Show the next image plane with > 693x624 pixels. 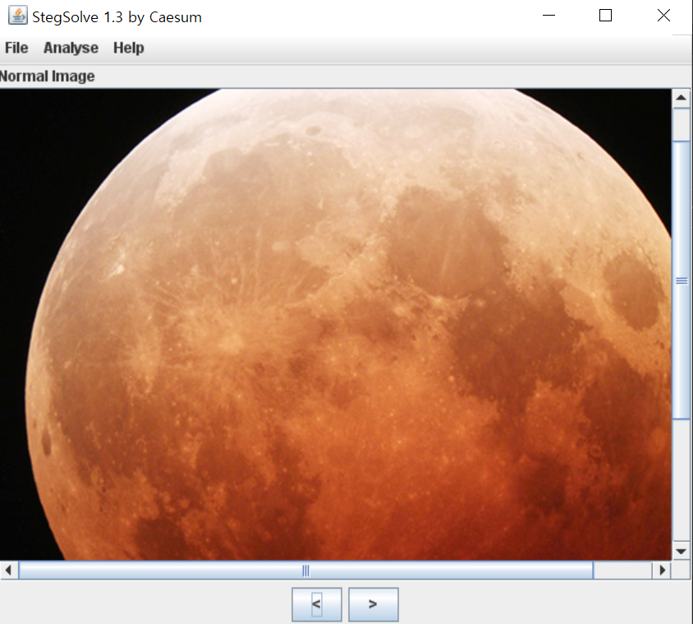(373, 604)
